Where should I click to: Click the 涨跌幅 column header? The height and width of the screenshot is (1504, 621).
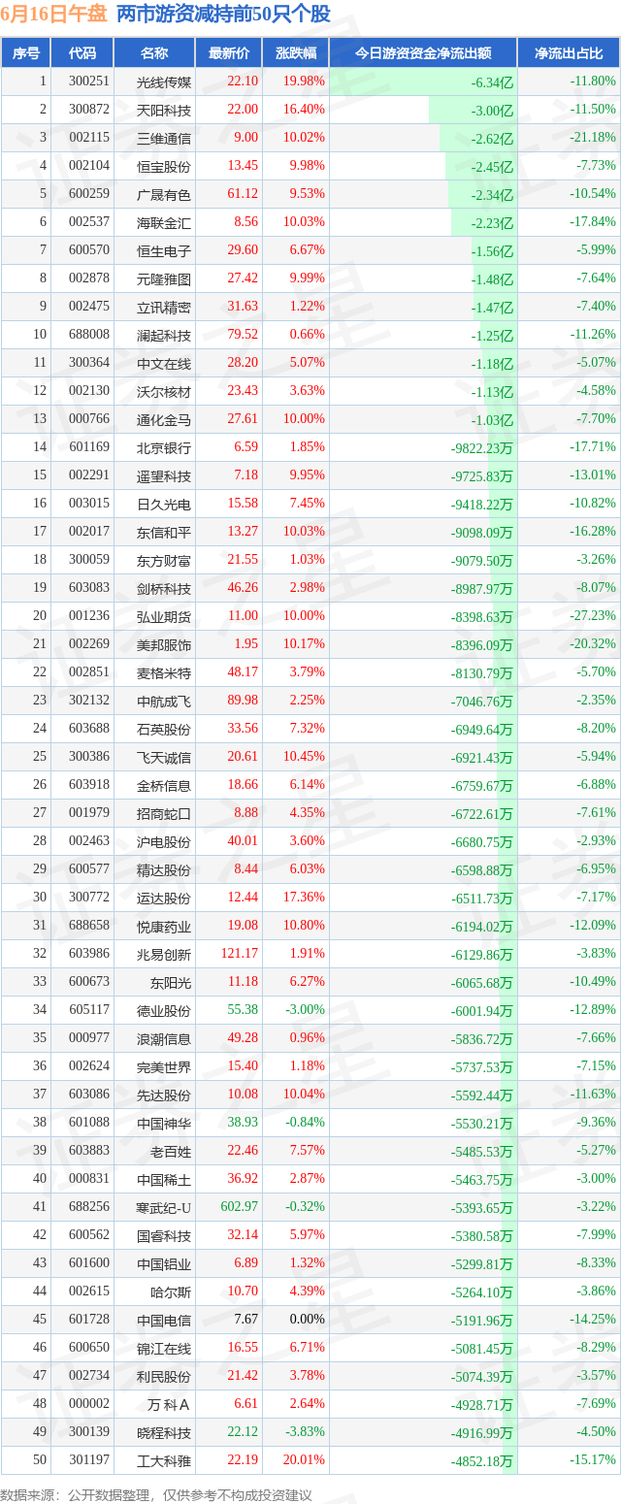(x=295, y=53)
